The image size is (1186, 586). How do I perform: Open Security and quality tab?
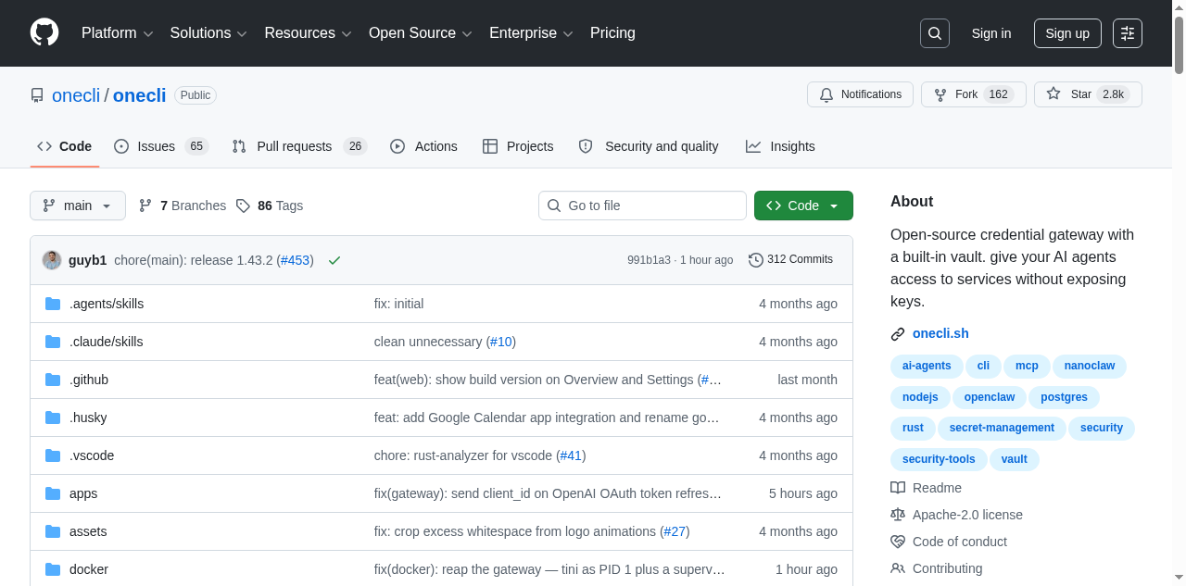click(x=649, y=146)
